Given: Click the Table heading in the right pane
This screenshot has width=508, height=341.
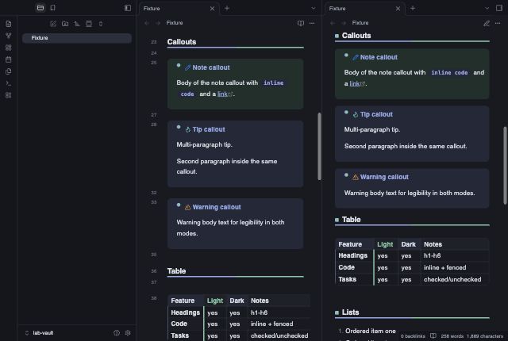Looking at the screenshot, I should pyautogui.click(x=351, y=220).
